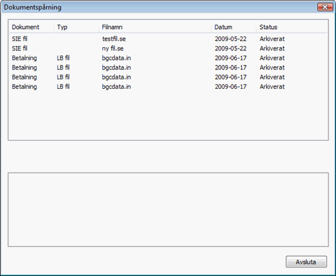Select the first Betalning bgcdata.in row

click(168, 58)
